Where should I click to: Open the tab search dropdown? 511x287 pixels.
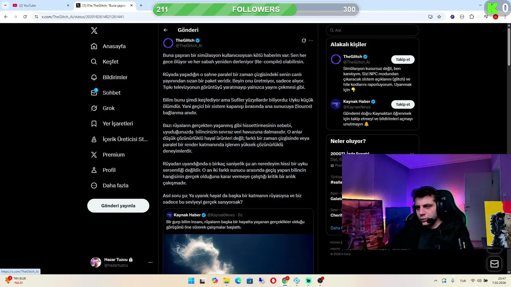[x=5, y=5]
